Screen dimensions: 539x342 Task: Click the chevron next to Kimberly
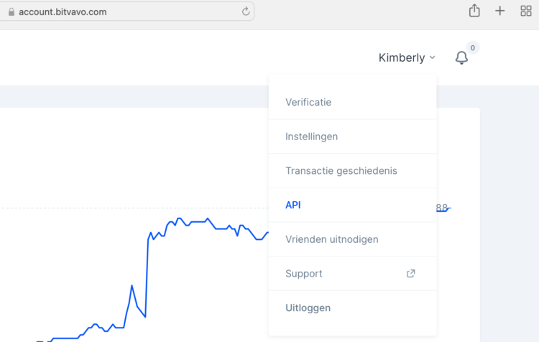(x=433, y=57)
